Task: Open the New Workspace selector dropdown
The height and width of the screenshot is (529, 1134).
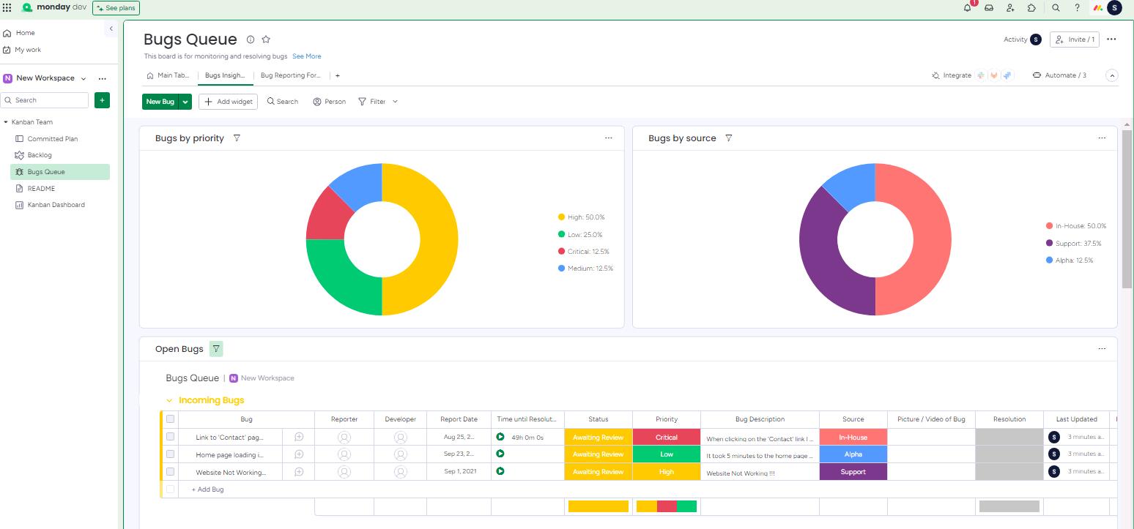Action: pyautogui.click(x=83, y=78)
